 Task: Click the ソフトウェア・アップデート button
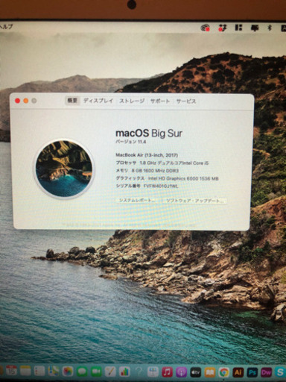(195, 201)
